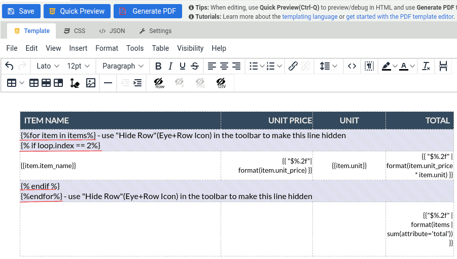Align text center
This screenshot has height=259, width=457.
pos(224,66)
